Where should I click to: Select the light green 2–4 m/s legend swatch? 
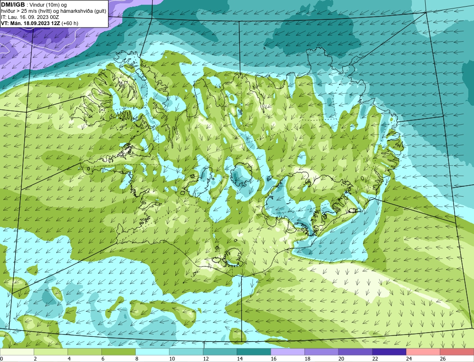[51, 352]
